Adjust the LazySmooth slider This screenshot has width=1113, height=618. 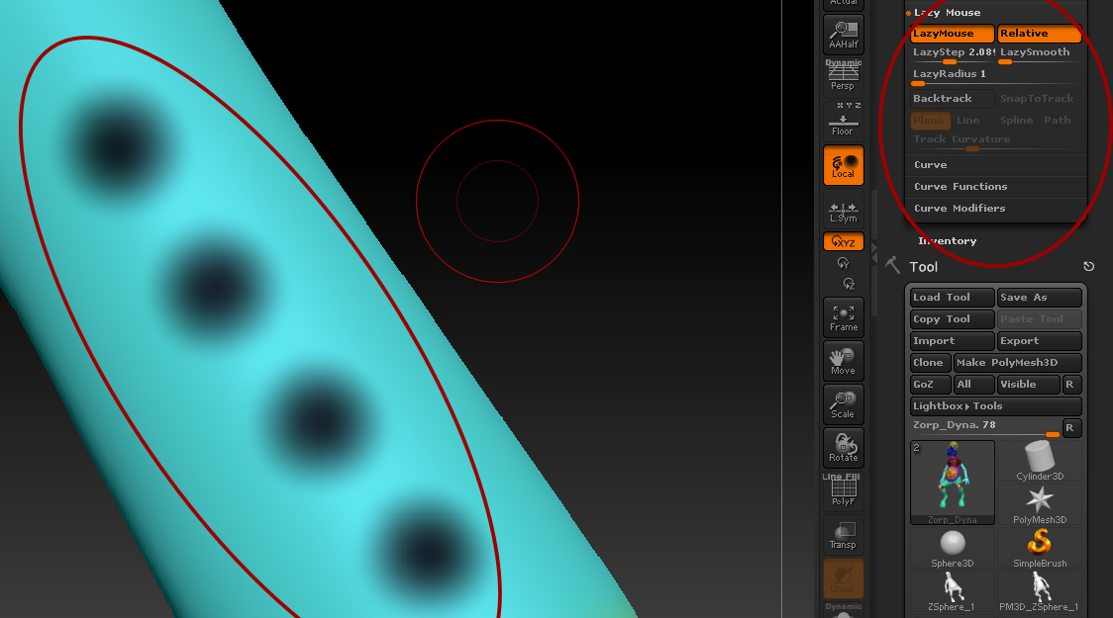tap(1039, 54)
